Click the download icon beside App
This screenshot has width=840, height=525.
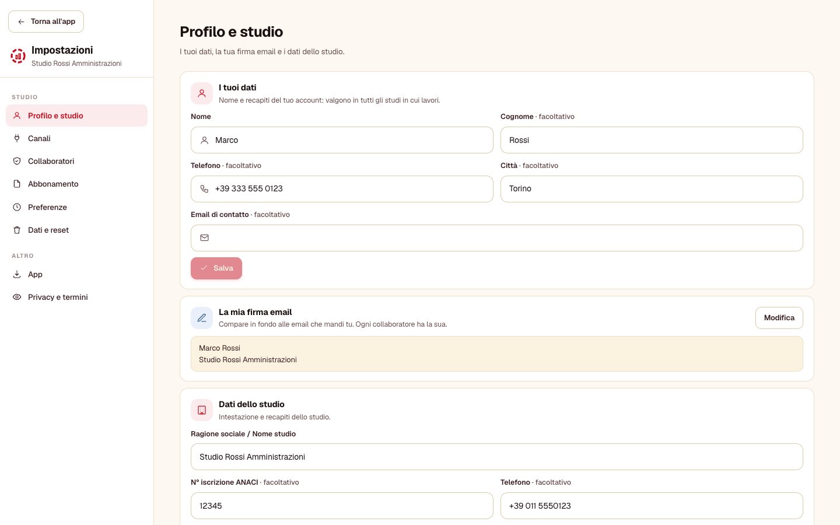coord(17,274)
